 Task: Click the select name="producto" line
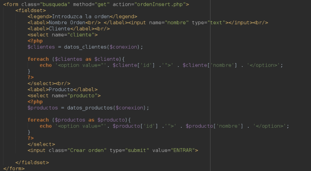point(64,96)
